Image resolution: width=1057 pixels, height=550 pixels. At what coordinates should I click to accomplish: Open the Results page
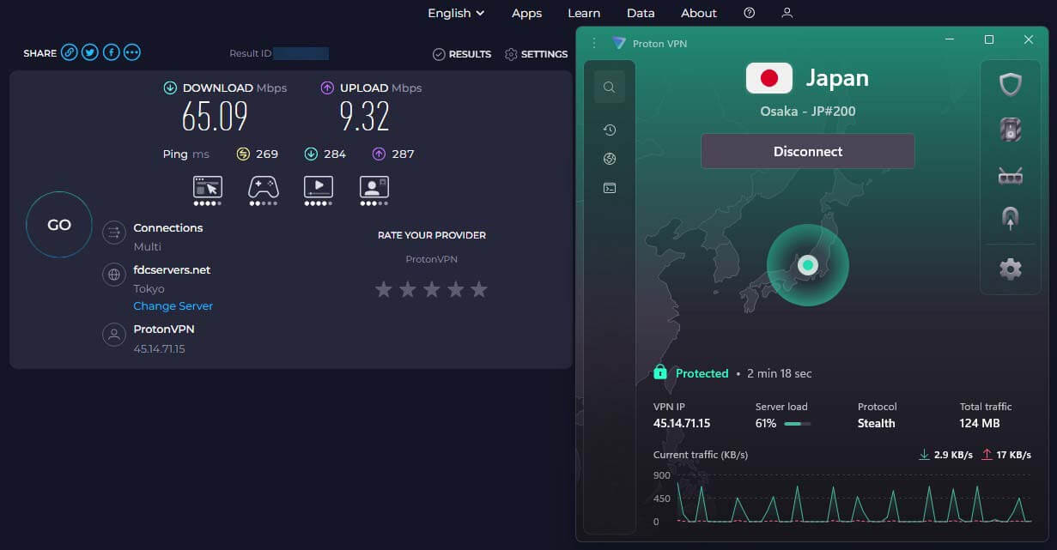(462, 54)
